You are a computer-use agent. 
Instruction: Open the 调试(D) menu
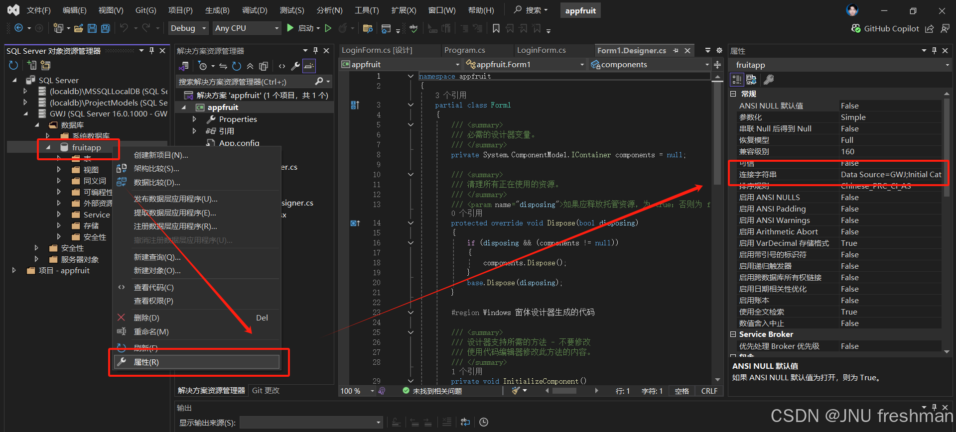click(x=255, y=10)
